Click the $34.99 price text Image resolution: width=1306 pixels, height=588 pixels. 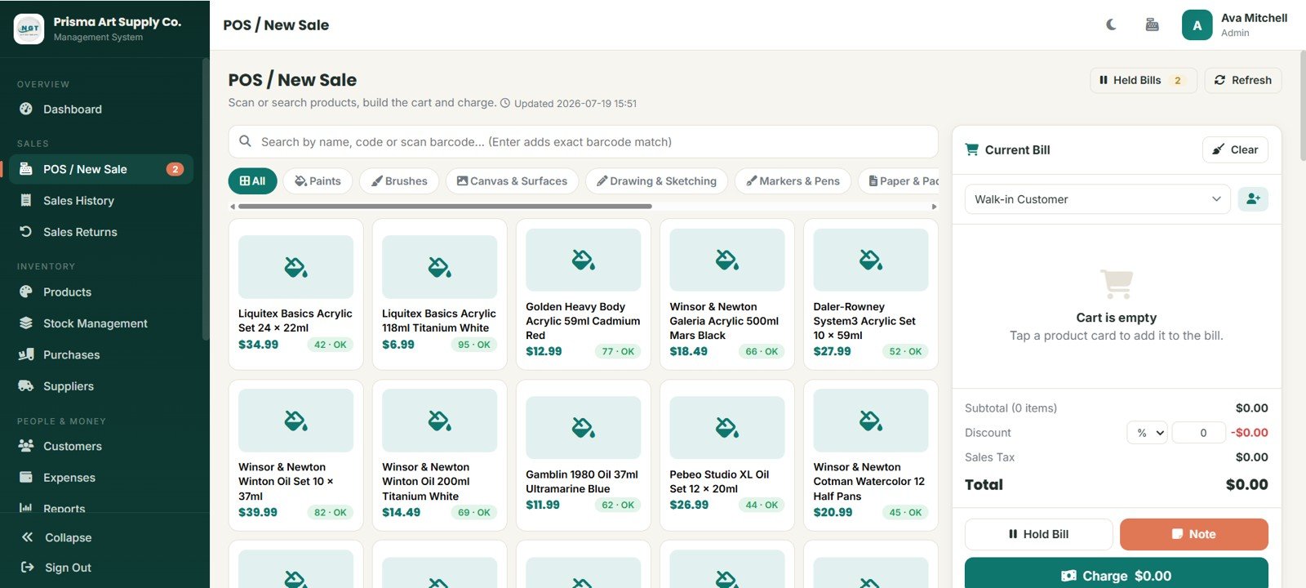[x=258, y=345]
